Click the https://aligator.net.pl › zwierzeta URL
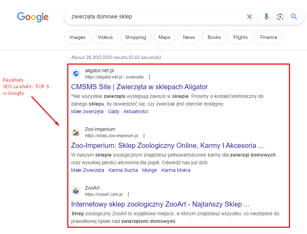Viewport: 307px width, 234px height. click(x=114, y=77)
